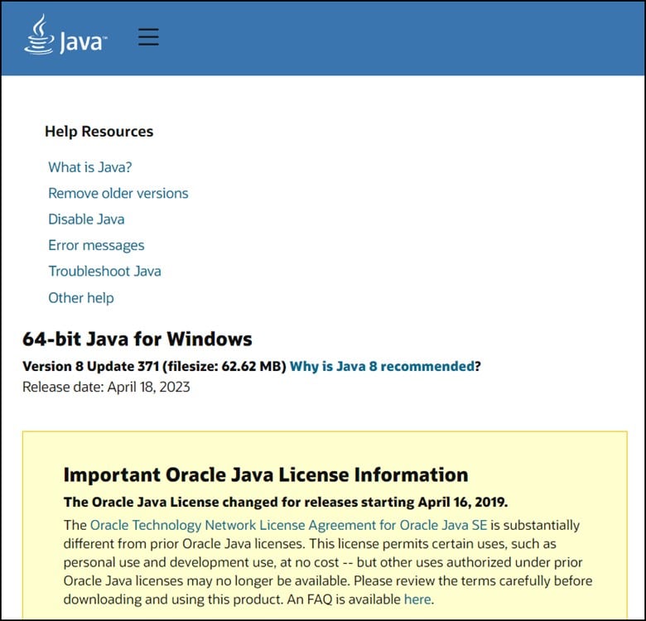Select the "Help Resources" heading
This screenshot has height=621, width=646.
[99, 132]
